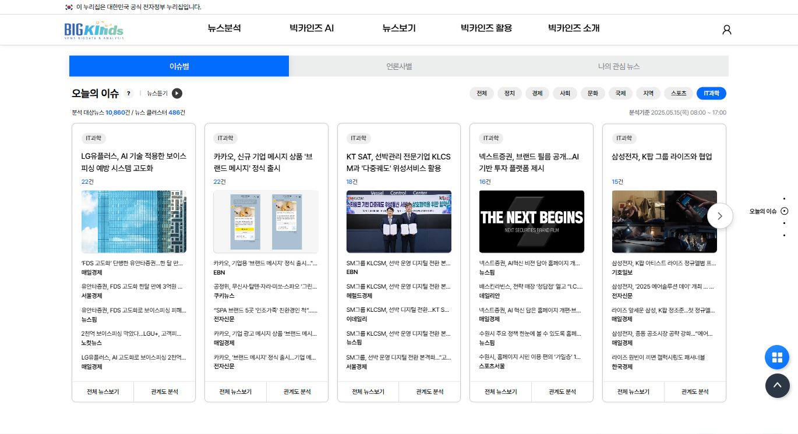
Task: Open 빅카인즈 소개 menu
Action: pos(574,29)
